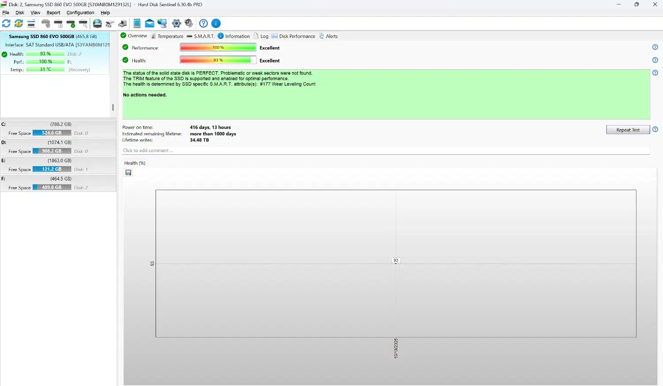Open the gear configuration icon

pos(176,23)
